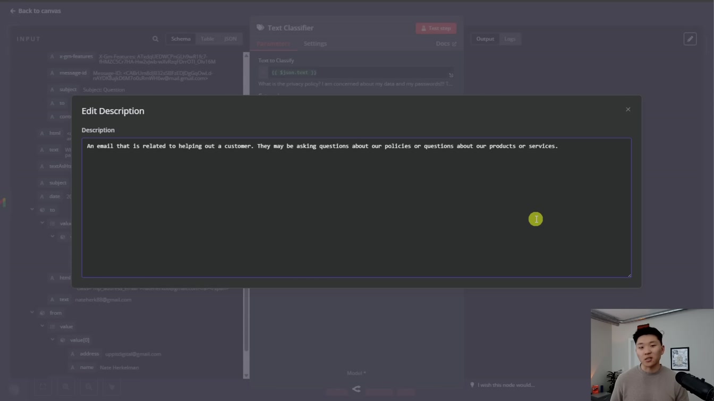Go back to canvas

(x=36, y=11)
